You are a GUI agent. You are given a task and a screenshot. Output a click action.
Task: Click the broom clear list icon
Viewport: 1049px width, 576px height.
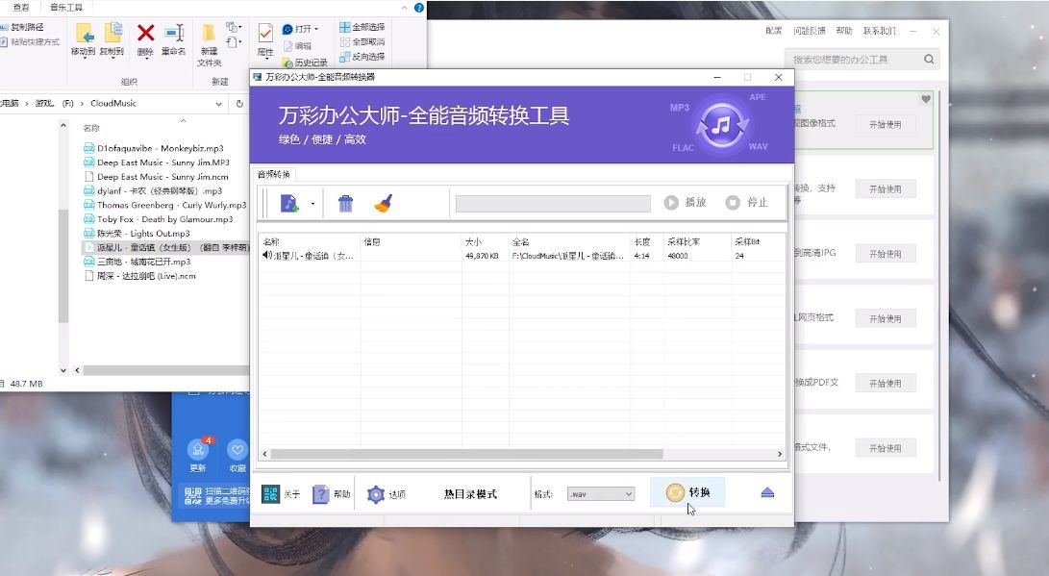(384, 203)
